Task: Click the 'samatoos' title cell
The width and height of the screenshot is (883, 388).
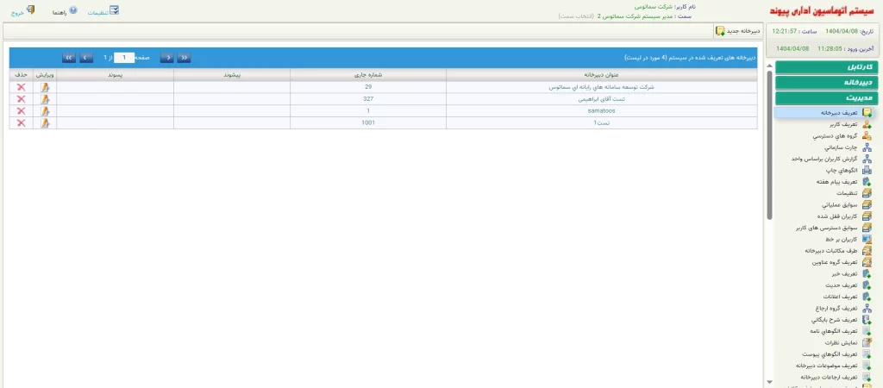Action: (601, 111)
